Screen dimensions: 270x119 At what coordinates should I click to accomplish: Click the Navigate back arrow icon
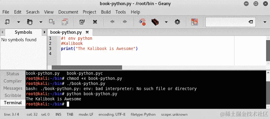pos(112,22)
